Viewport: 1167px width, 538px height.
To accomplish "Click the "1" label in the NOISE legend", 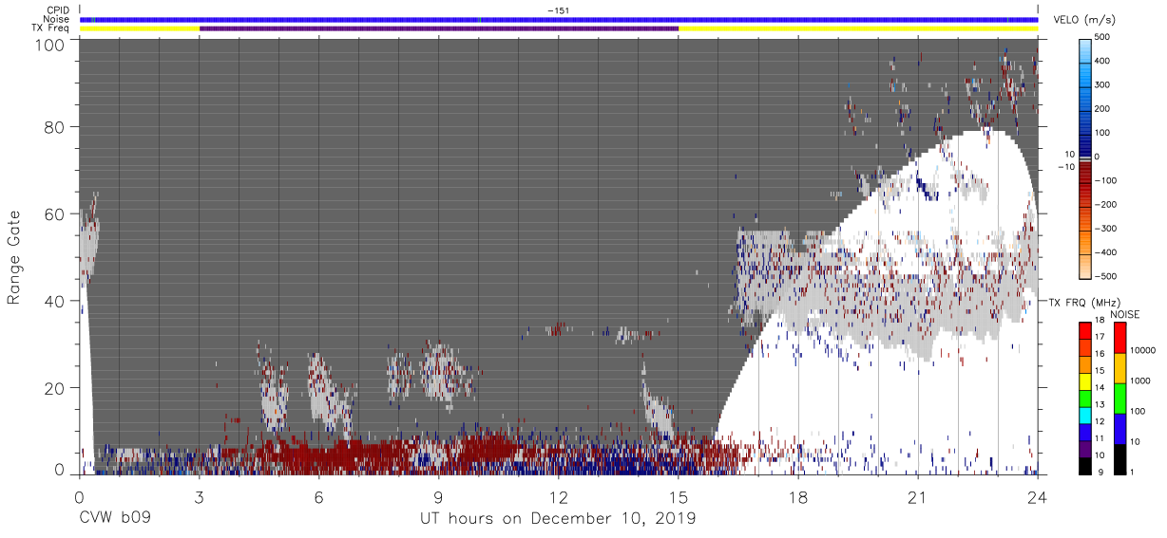I will [x=1134, y=472].
